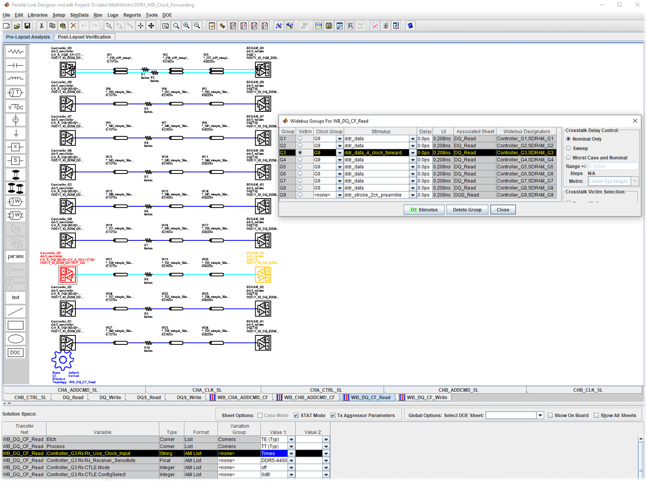This screenshot has width=646, height=483.
Task: Switch to Post-Layout Verification tab
Action: coord(85,37)
